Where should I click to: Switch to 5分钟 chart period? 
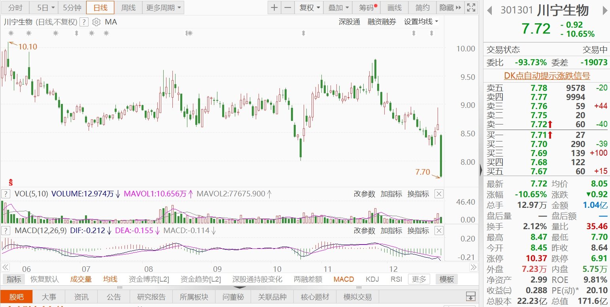point(72,8)
